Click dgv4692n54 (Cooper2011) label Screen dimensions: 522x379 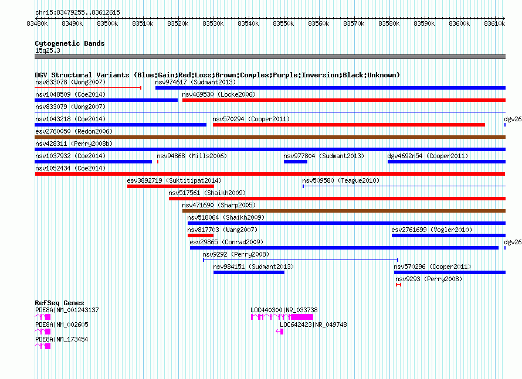[428, 156]
